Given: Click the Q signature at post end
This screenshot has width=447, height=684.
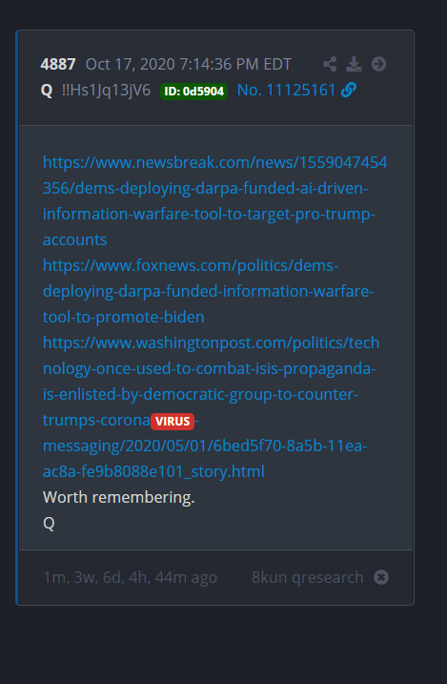Looking at the screenshot, I should (49, 523).
